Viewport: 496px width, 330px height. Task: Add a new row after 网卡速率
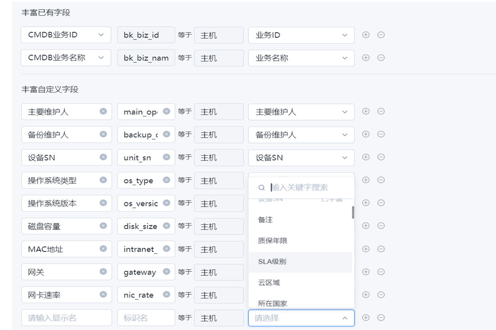(x=366, y=294)
